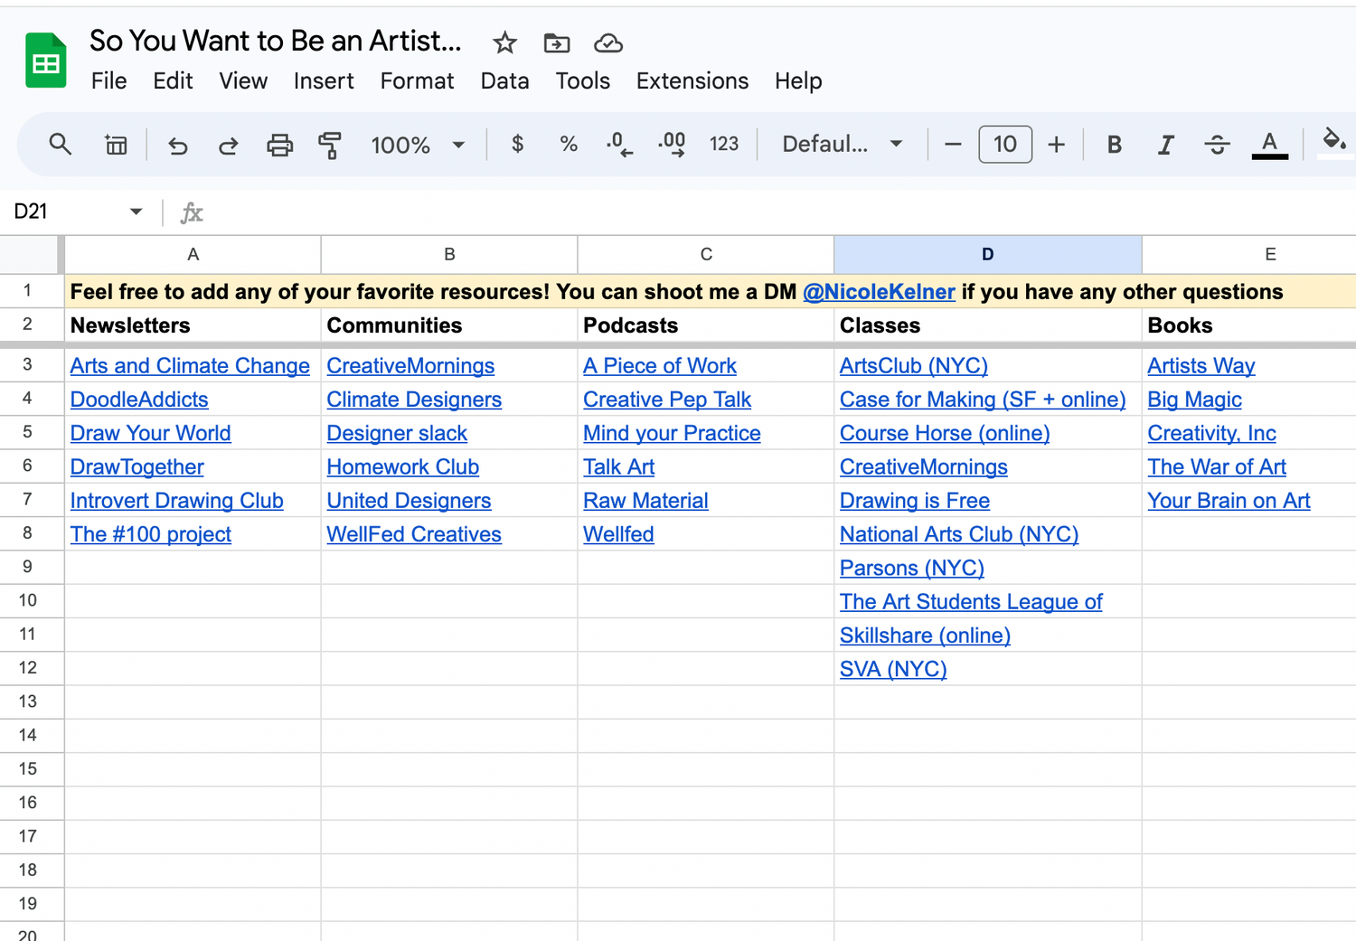
Task: Click the font size input field
Action: [x=1004, y=145]
